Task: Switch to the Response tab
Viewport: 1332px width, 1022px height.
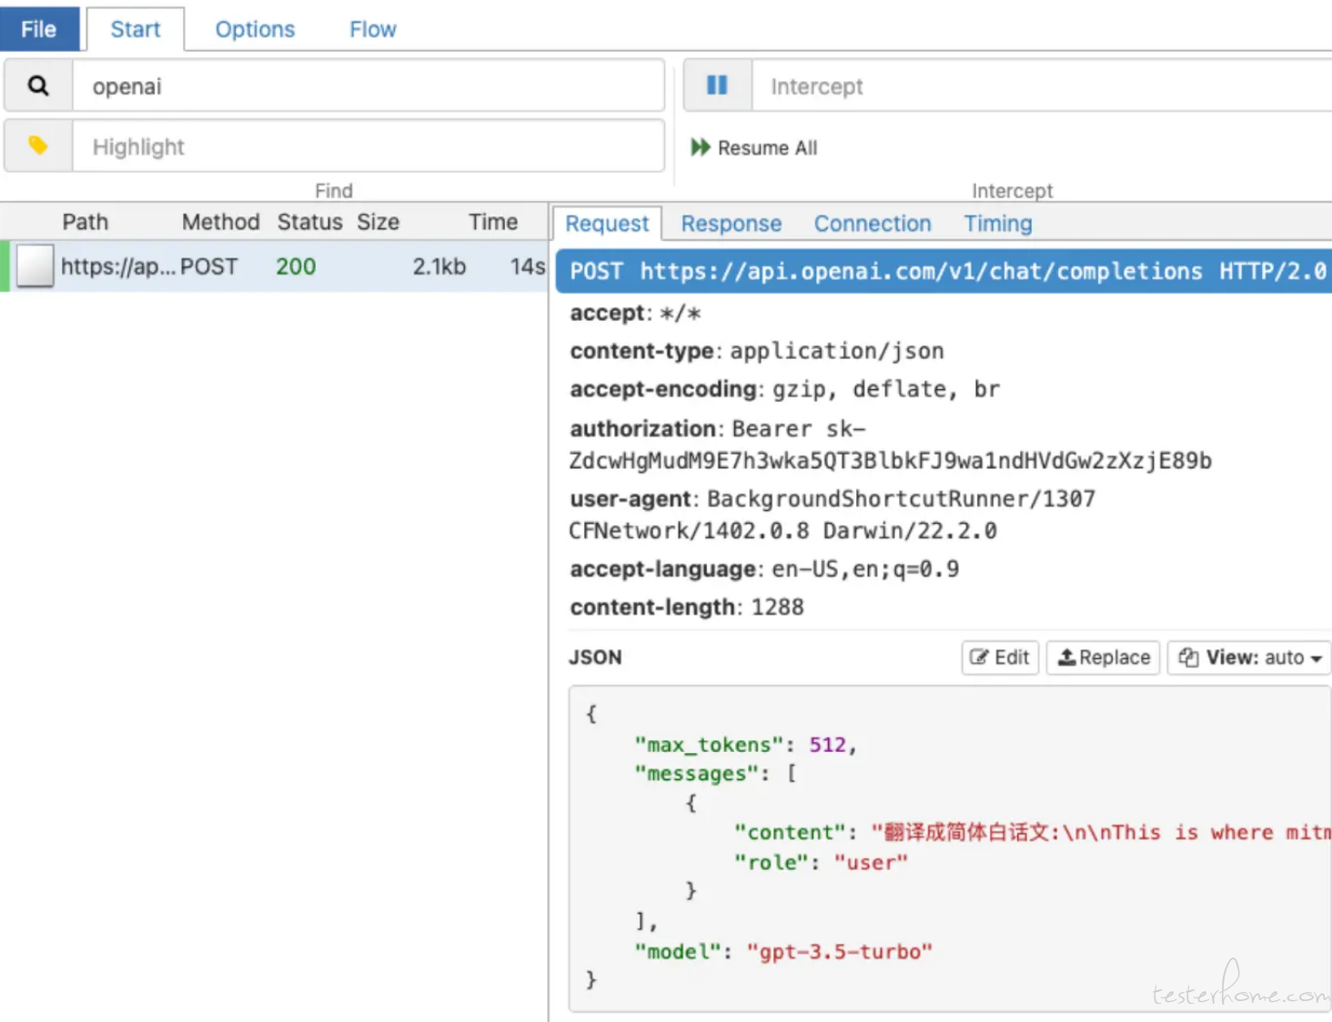Action: click(x=732, y=224)
